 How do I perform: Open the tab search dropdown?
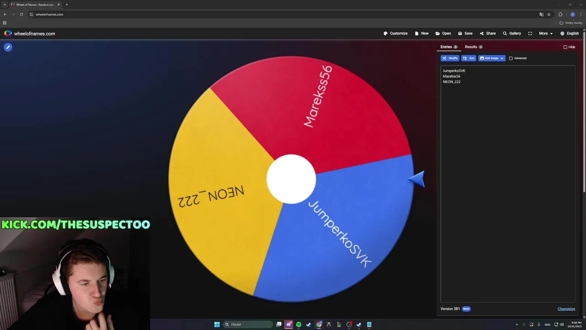tap(4, 5)
